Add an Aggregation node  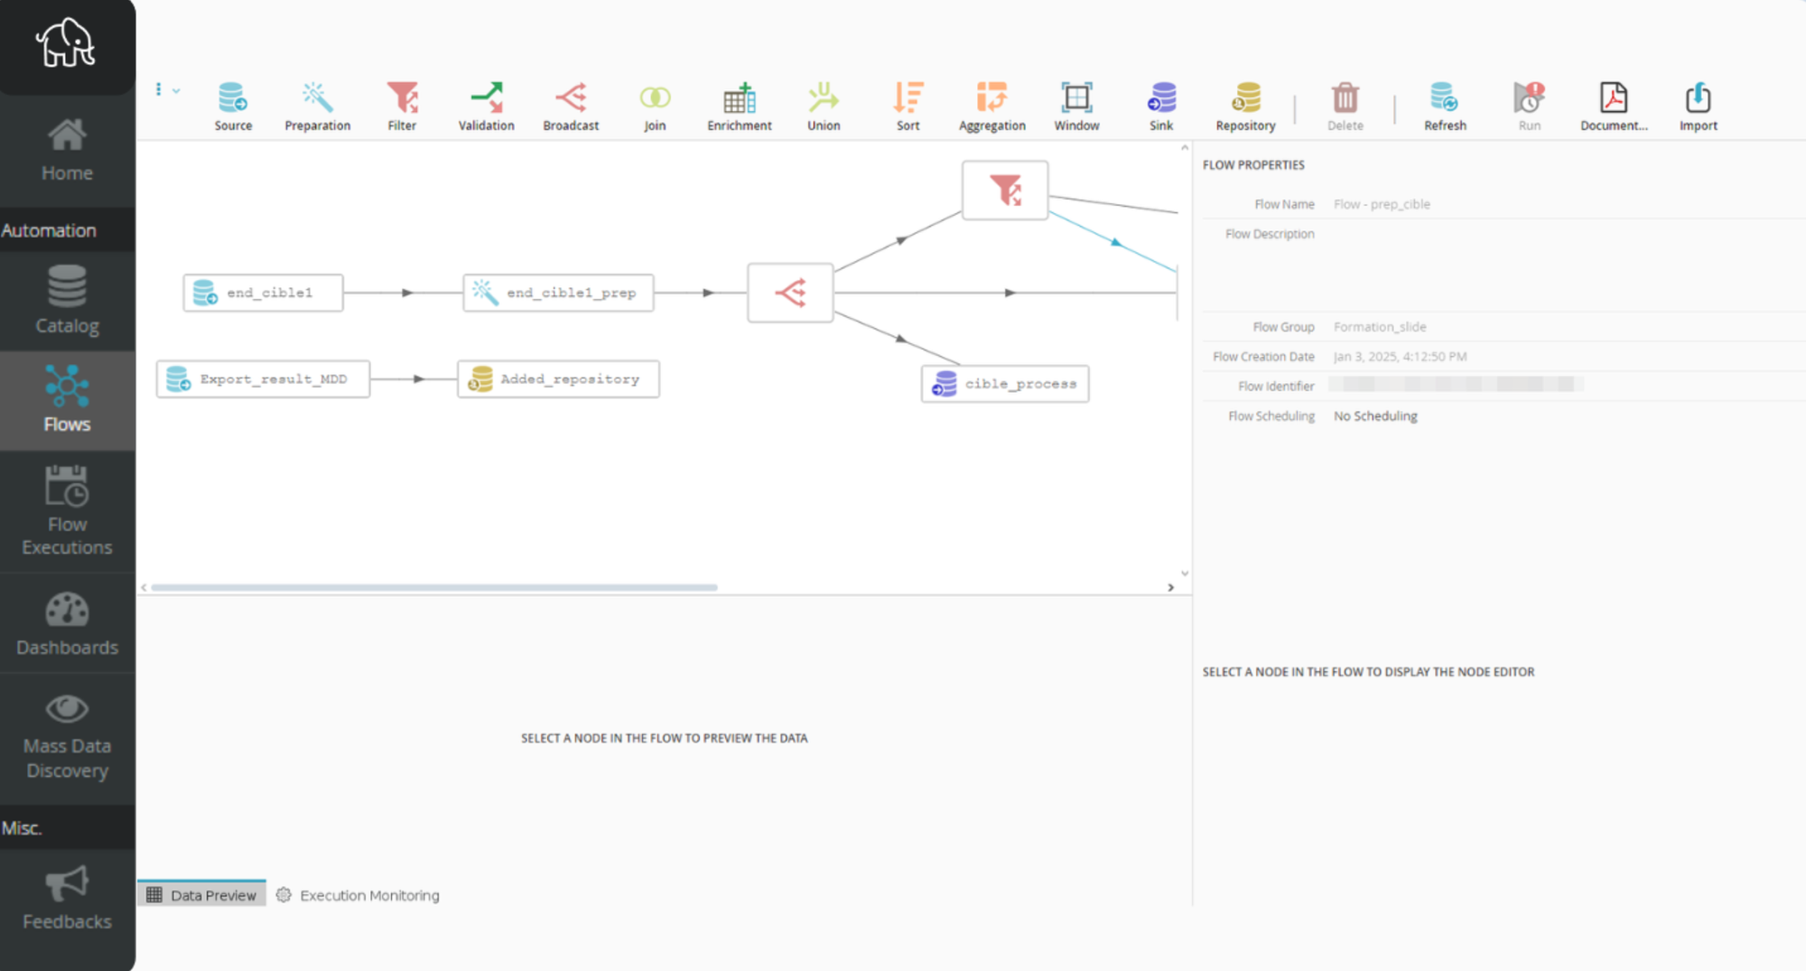(991, 106)
